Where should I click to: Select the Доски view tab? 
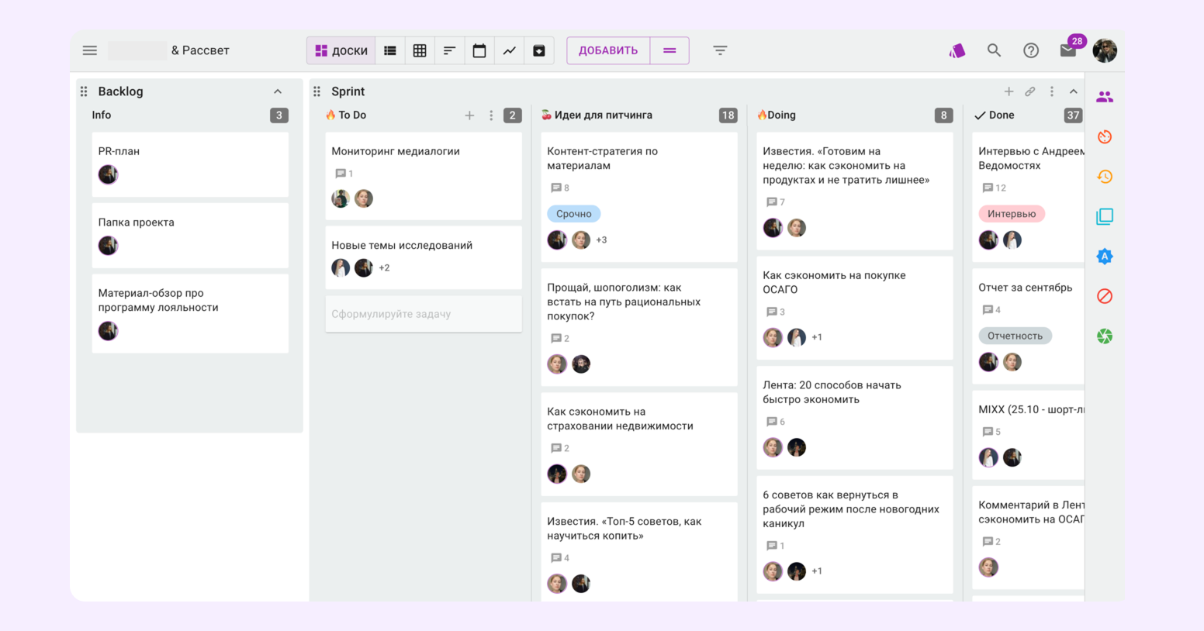(341, 50)
